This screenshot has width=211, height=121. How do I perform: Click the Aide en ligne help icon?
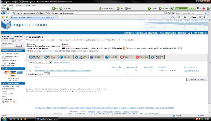[x=3, y=102]
